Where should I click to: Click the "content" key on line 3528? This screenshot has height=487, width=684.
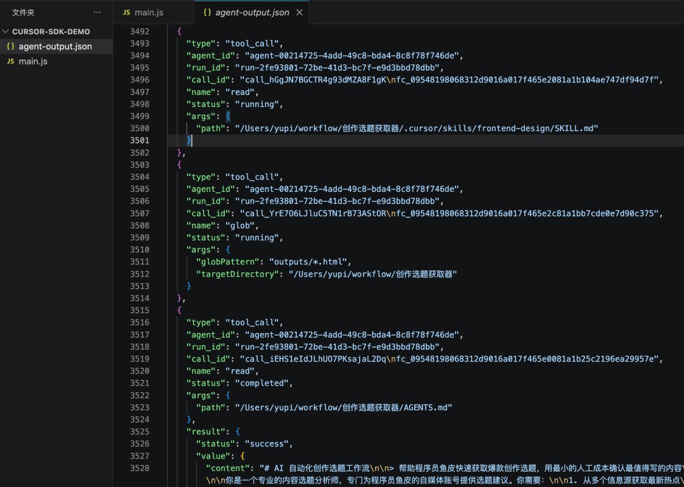click(227, 468)
